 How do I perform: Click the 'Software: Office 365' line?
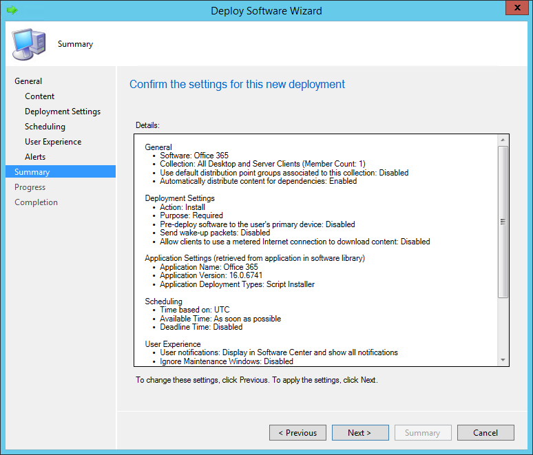tap(194, 156)
